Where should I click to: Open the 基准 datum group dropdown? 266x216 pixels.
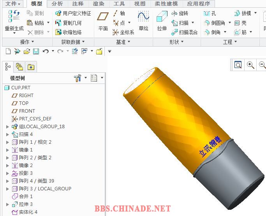pyautogui.click(x=123, y=42)
